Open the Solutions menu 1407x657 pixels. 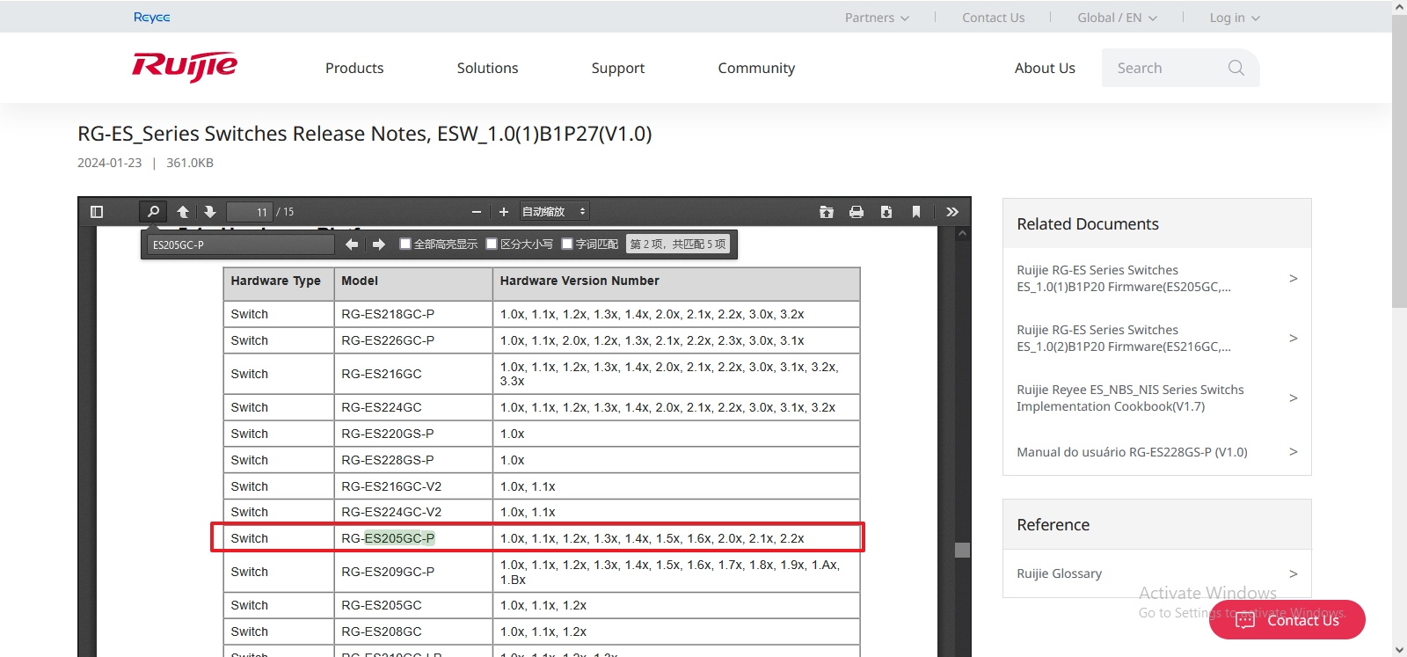pos(487,68)
